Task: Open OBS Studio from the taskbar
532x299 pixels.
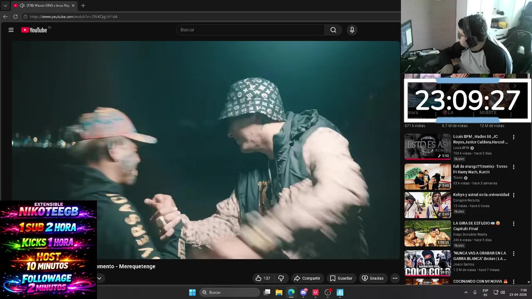Action: point(328,292)
